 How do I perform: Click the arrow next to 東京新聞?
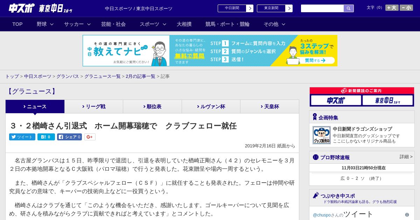(289, 8)
